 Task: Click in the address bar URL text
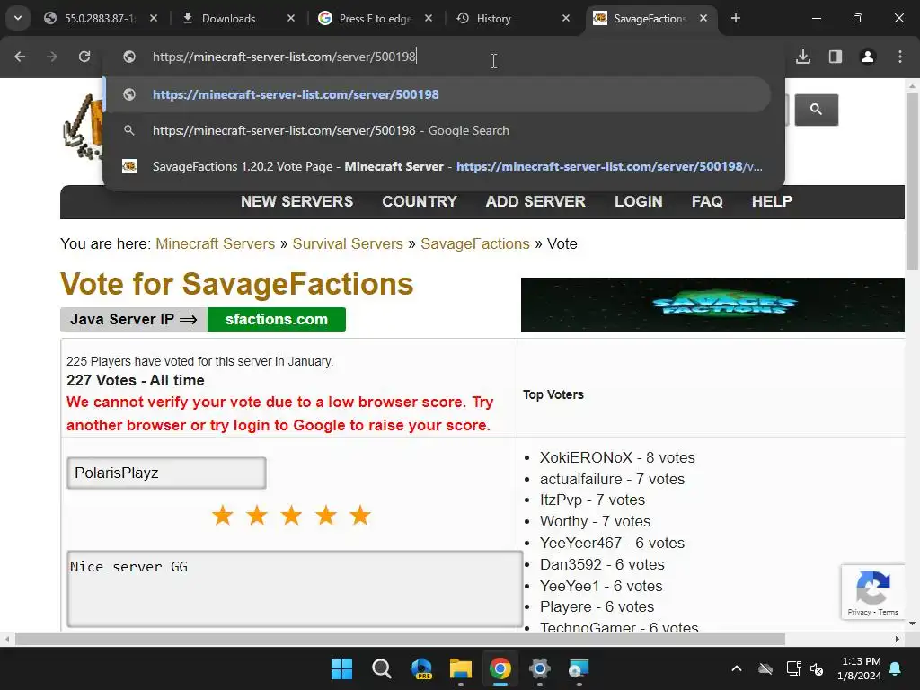[284, 57]
